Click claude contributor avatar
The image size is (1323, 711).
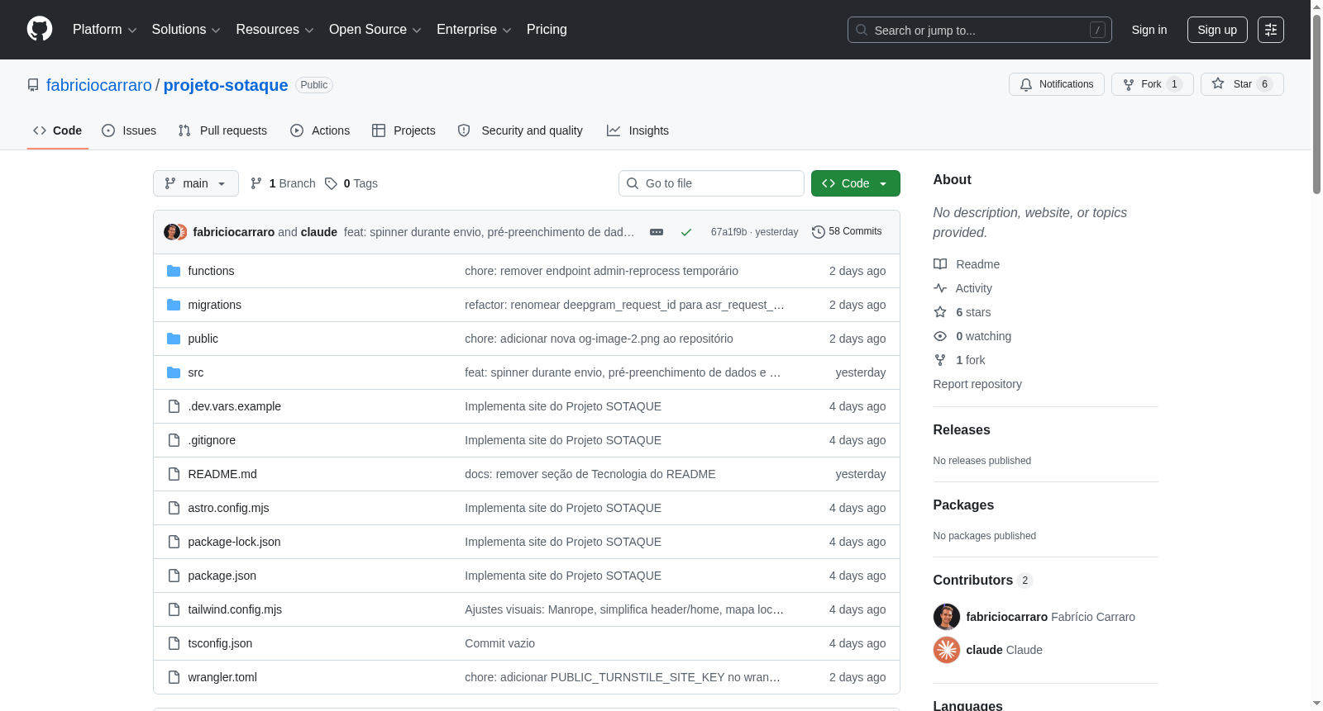[x=947, y=650]
